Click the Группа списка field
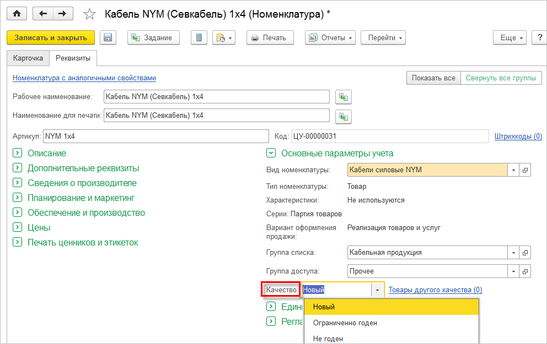This screenshot has width=547, height=344. (427, 253)
